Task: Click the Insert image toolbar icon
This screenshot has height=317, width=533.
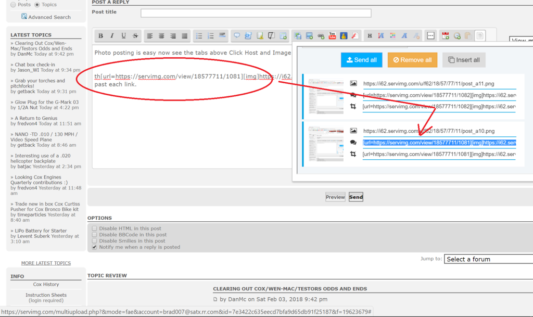Action: pos(309,36)
